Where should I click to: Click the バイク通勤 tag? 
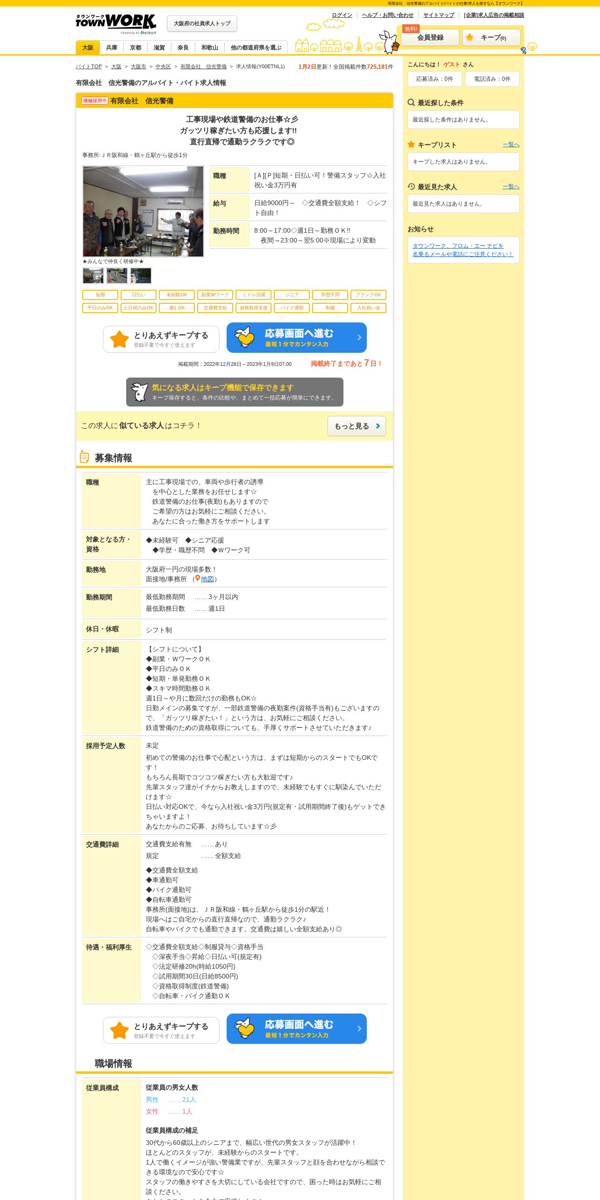pos(292,308)
